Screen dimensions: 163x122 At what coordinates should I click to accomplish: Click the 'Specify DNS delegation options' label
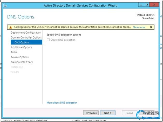tap(64, 35)
